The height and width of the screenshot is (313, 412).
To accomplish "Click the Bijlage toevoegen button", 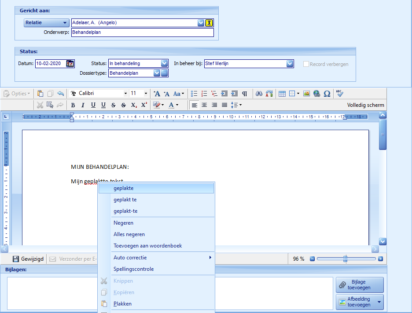I will click(360, 285).
